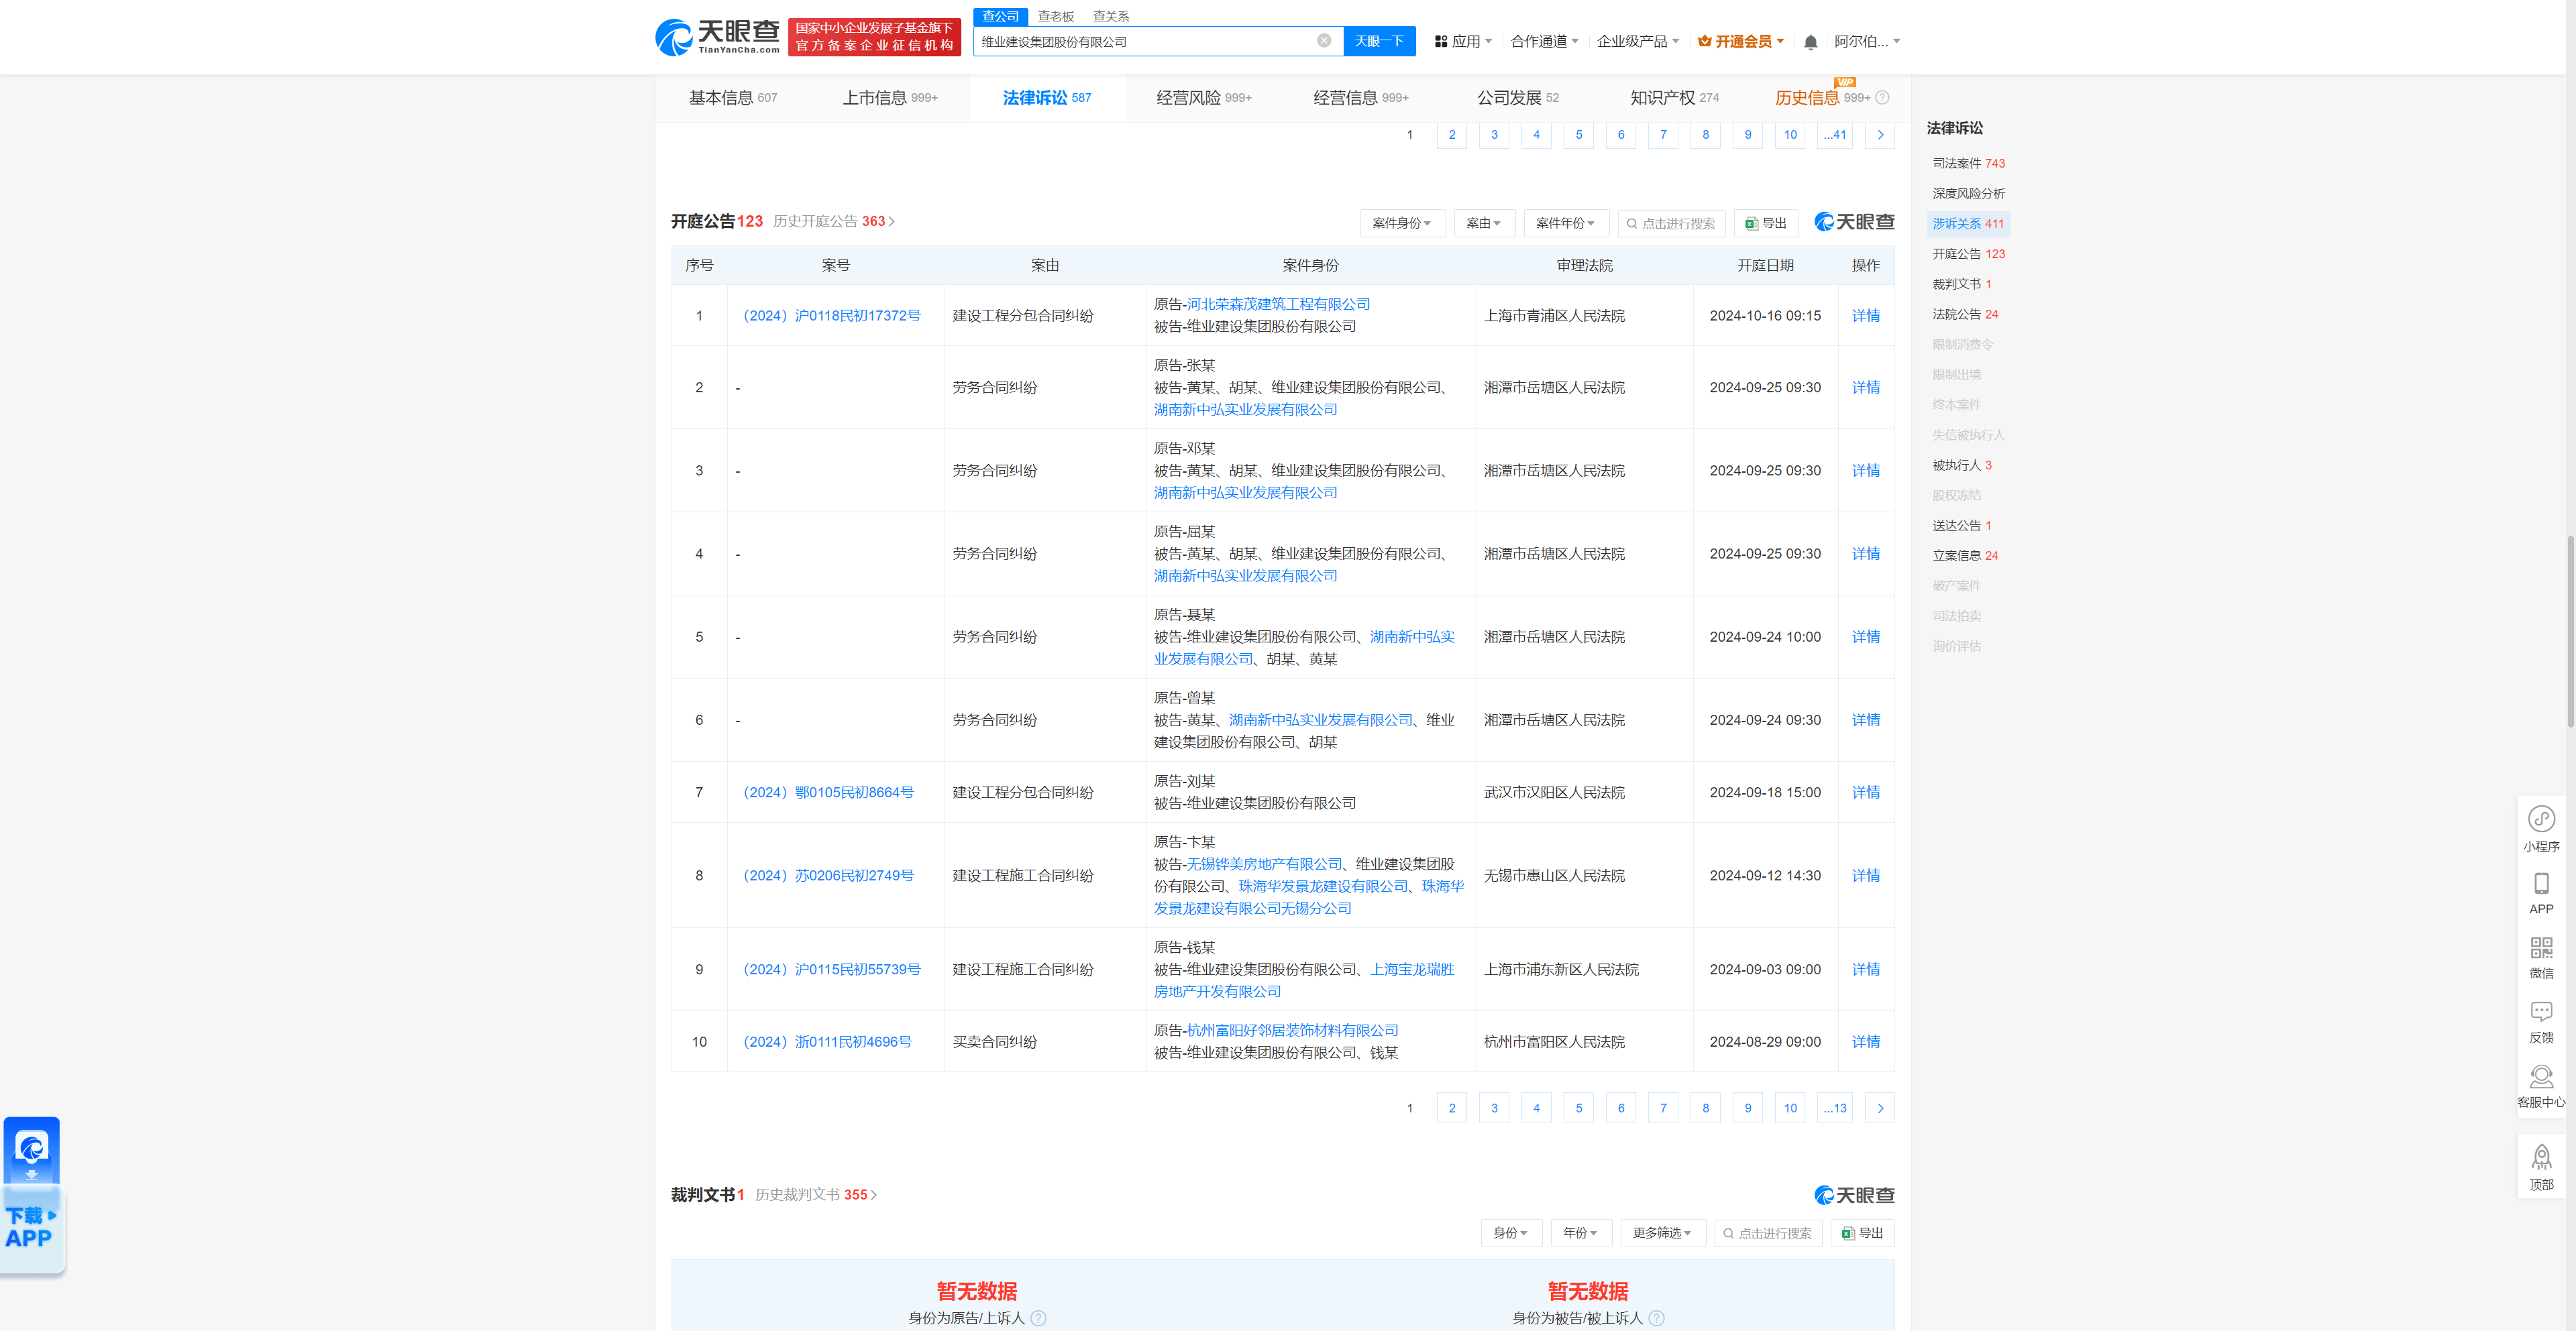Screen dimensions: 2576x1331
Task: Open 河北荣森茂建筑工程有限公司 link
Action: [1278, 304]
